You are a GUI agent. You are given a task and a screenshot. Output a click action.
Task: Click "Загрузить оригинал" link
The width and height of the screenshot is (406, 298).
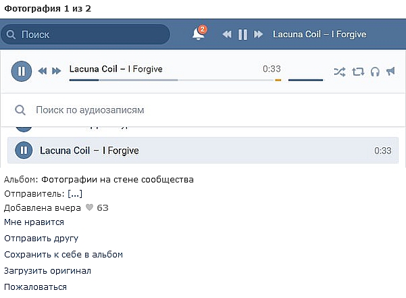(47, 270)
